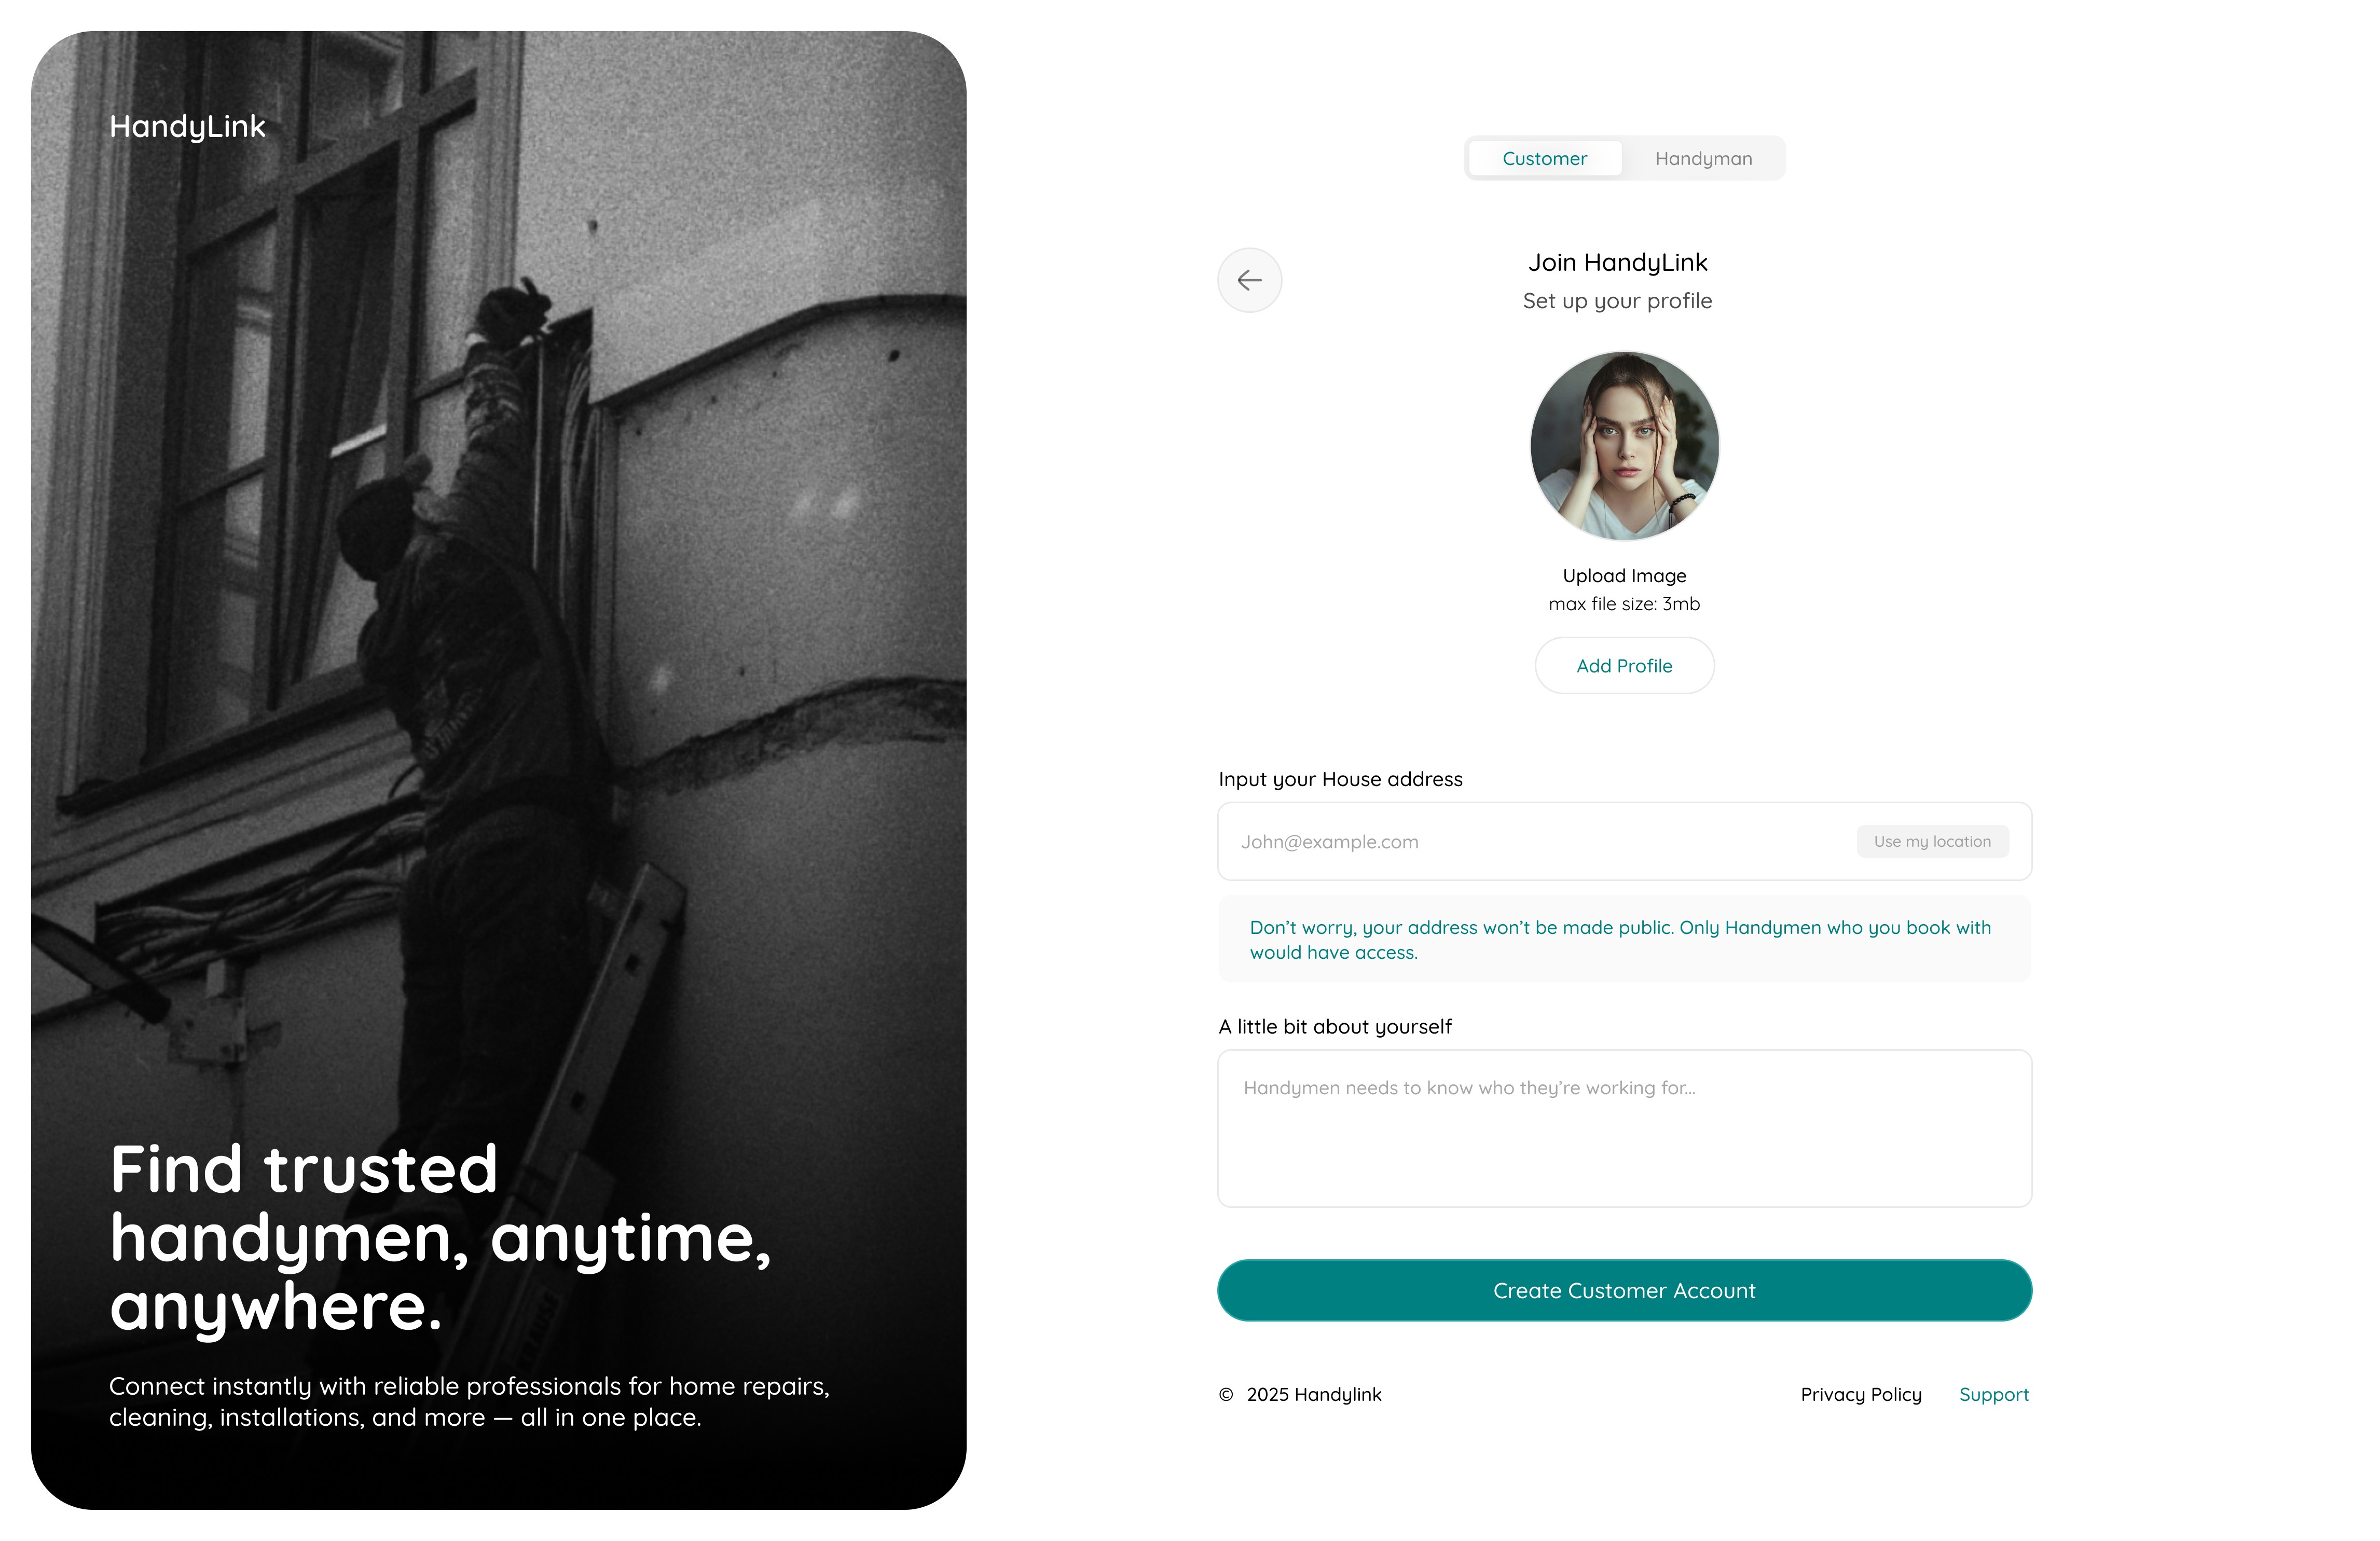Open the Support link

(1994, 1395)
